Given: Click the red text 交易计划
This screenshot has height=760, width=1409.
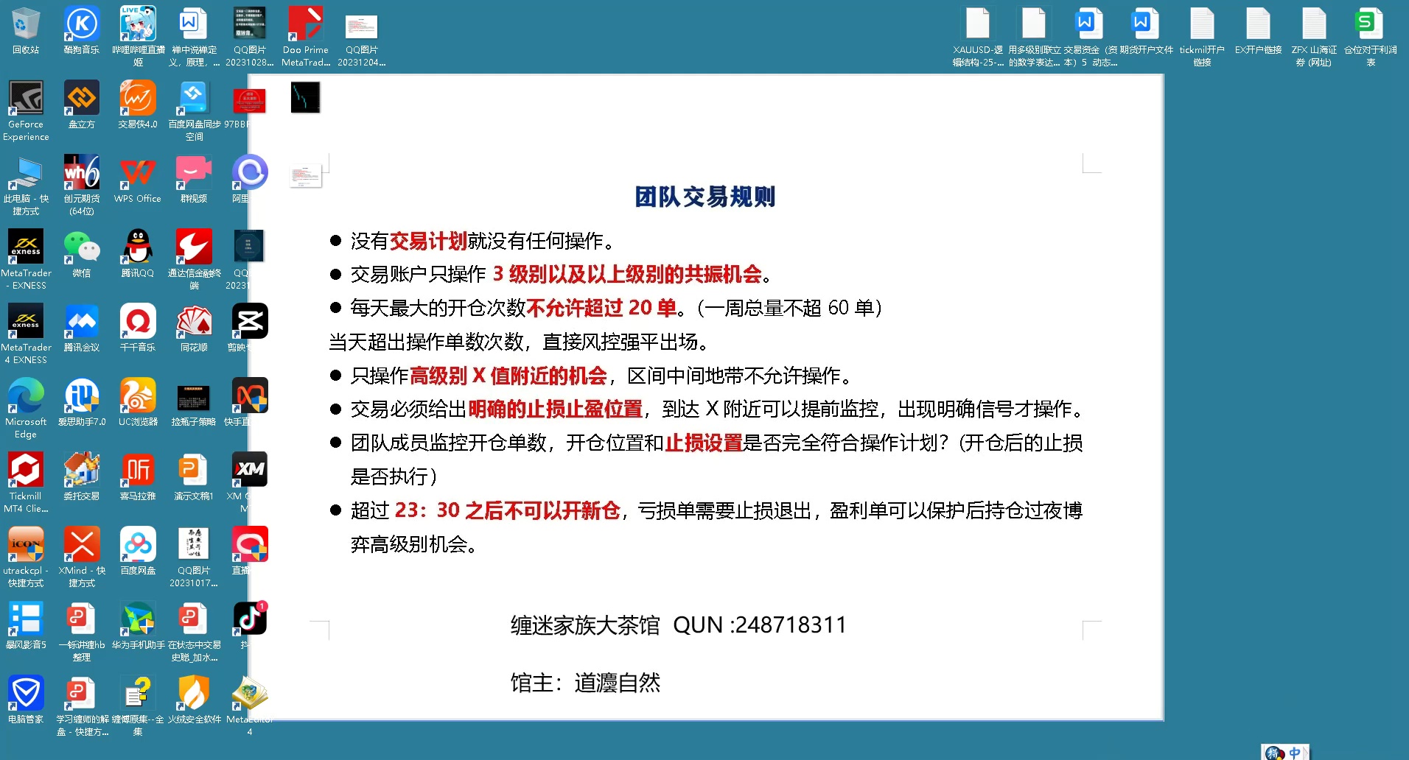Looking at the screenshot, I should click(x=428, y=241).
